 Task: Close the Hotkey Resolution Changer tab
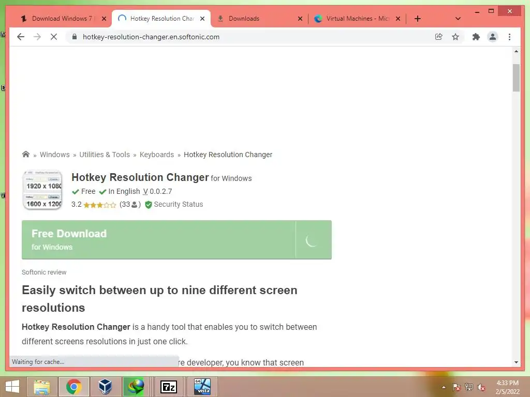(x=202, y=19)
